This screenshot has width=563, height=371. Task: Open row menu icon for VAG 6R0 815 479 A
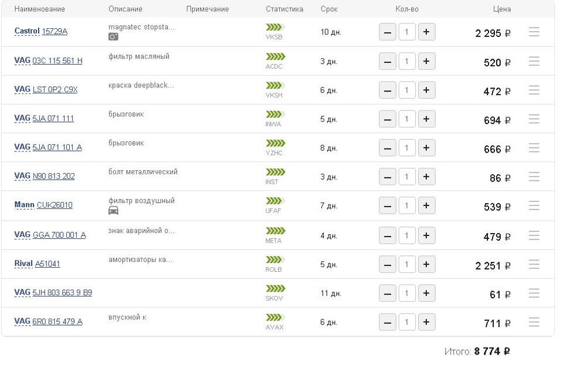tap(534, 322)
